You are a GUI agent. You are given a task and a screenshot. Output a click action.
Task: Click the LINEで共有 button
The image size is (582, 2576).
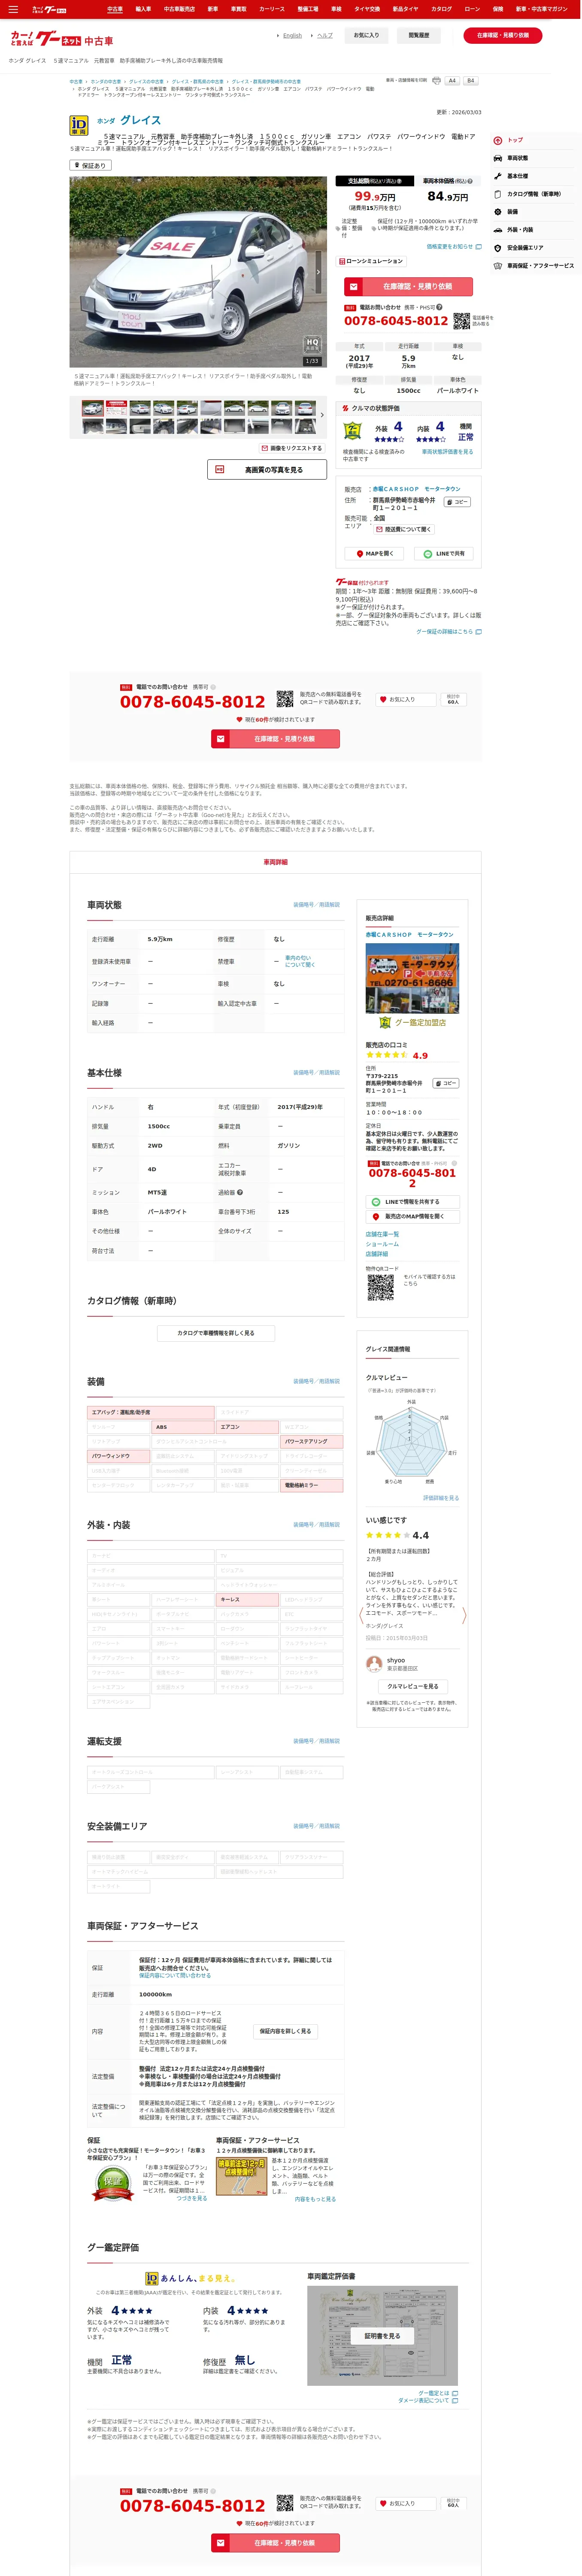click(x=444, y=554)
